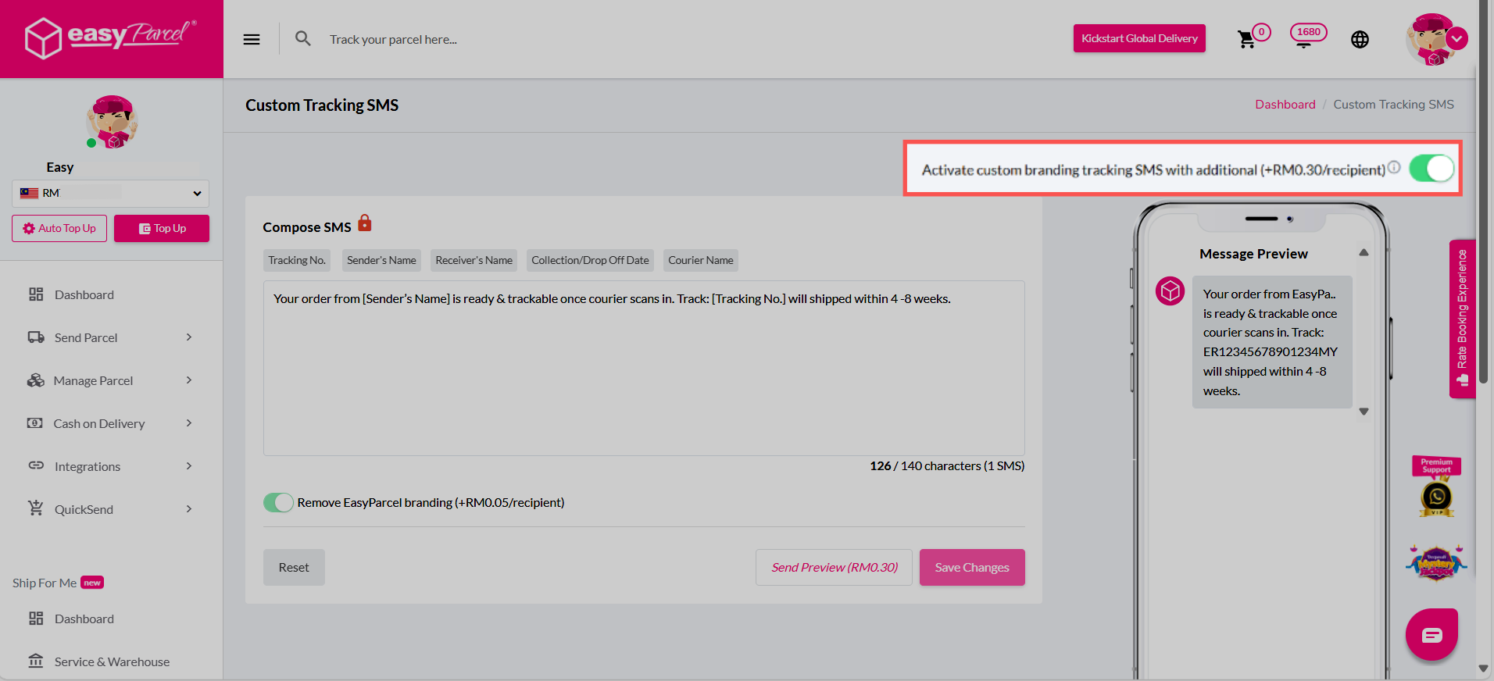Image resolution: width=1494 pixels, height=681 pixels.
Task: Click the pink Top Up button
Action: coord(162,228)
